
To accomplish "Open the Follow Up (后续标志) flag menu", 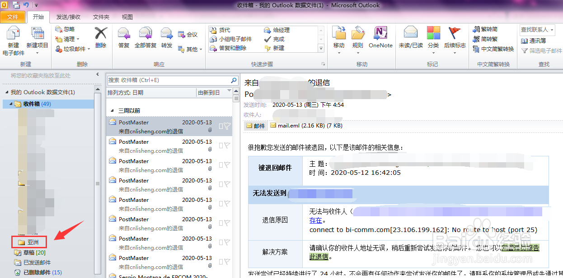I will point(455,40).
